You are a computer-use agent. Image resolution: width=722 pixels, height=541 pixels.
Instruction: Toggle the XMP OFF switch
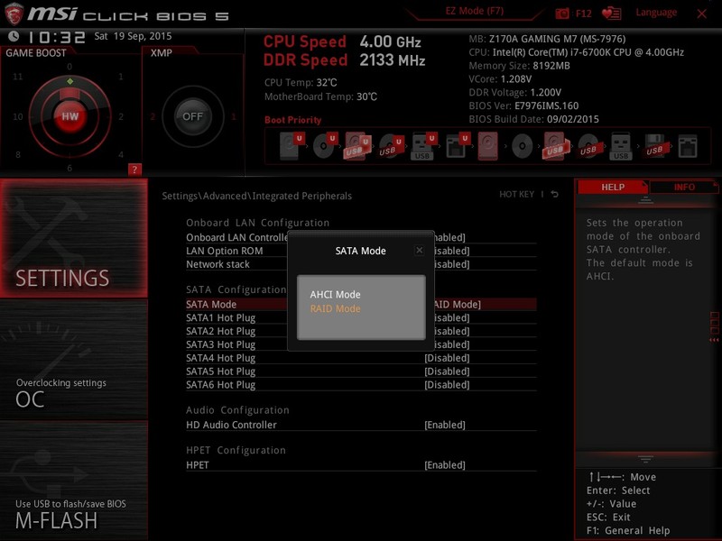(192, 118)
